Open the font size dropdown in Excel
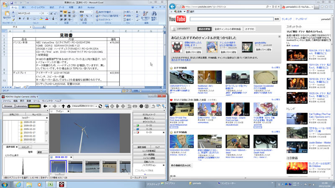The width and height of the screenshot is (335, 188). (x=48, y=13)
